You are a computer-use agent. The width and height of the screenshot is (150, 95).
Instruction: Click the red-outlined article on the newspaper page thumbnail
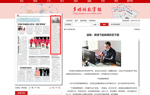pyautogui.click(x=55, y=35)
